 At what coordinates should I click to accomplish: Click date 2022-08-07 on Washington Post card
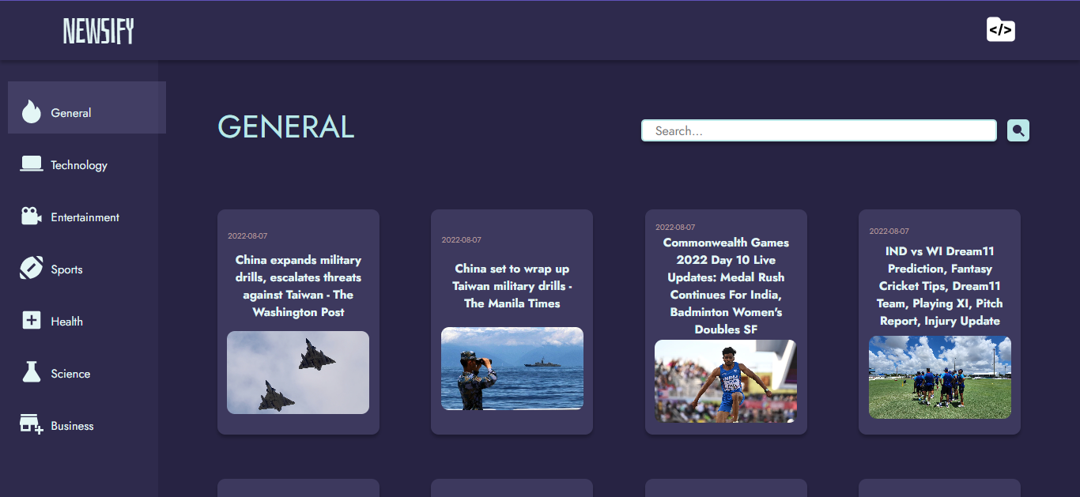coord(247,236)
